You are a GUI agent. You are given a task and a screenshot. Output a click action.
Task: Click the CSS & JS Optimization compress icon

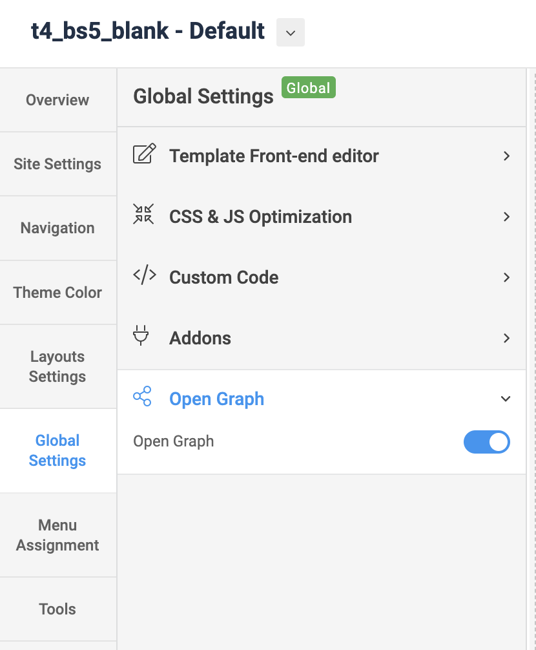(143, 214)
